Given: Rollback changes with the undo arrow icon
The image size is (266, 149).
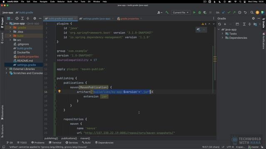Looking at the screenshot, I should 245,12.
